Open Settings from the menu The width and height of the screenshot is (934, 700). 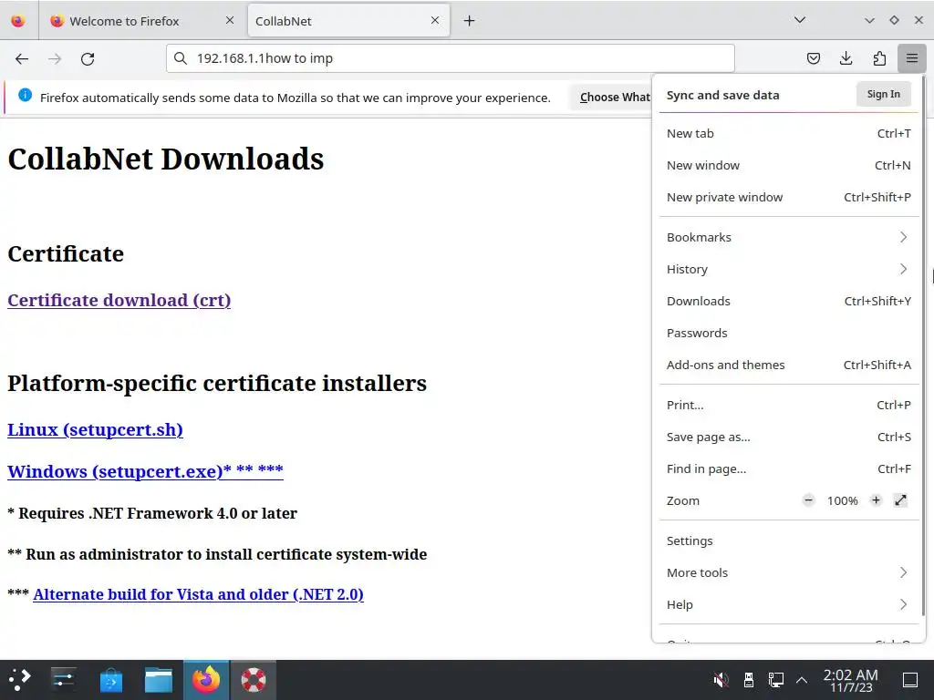coord(789,540)
